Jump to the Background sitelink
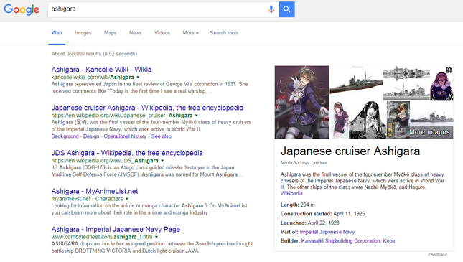 tap(65, 136)
